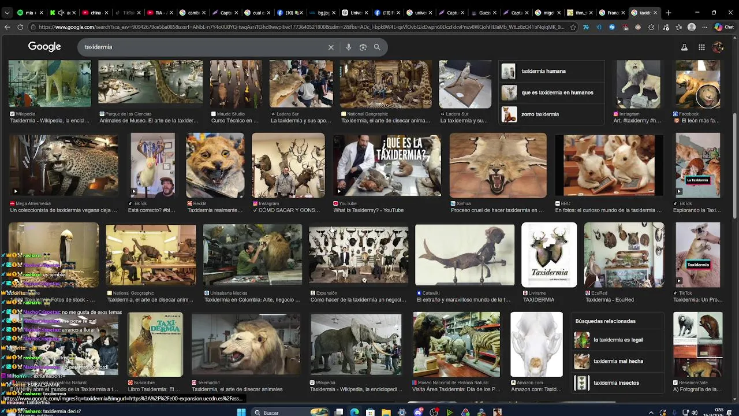The width and height of the screenshot is (739, 416).
Task: Open the browser profile icon
Action: coord(692,27)
